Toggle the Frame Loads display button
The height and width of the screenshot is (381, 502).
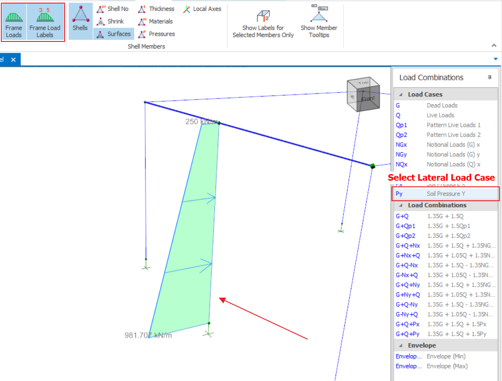pos(14,22)
